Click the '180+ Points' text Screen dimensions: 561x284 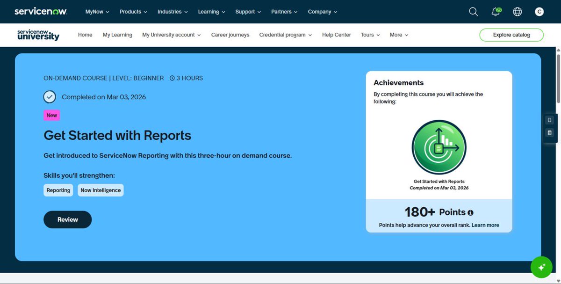coord(435,212)
